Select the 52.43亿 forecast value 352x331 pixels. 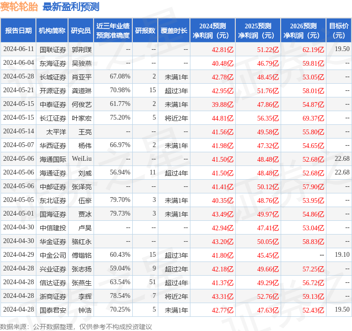(313, 310)
